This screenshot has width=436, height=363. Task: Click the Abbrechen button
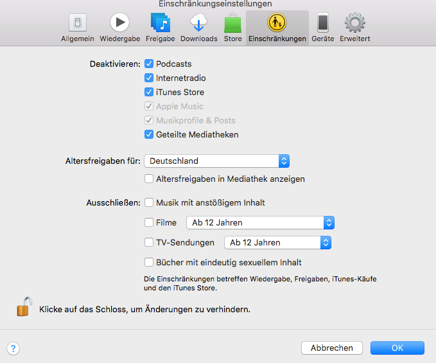[332, 348]
